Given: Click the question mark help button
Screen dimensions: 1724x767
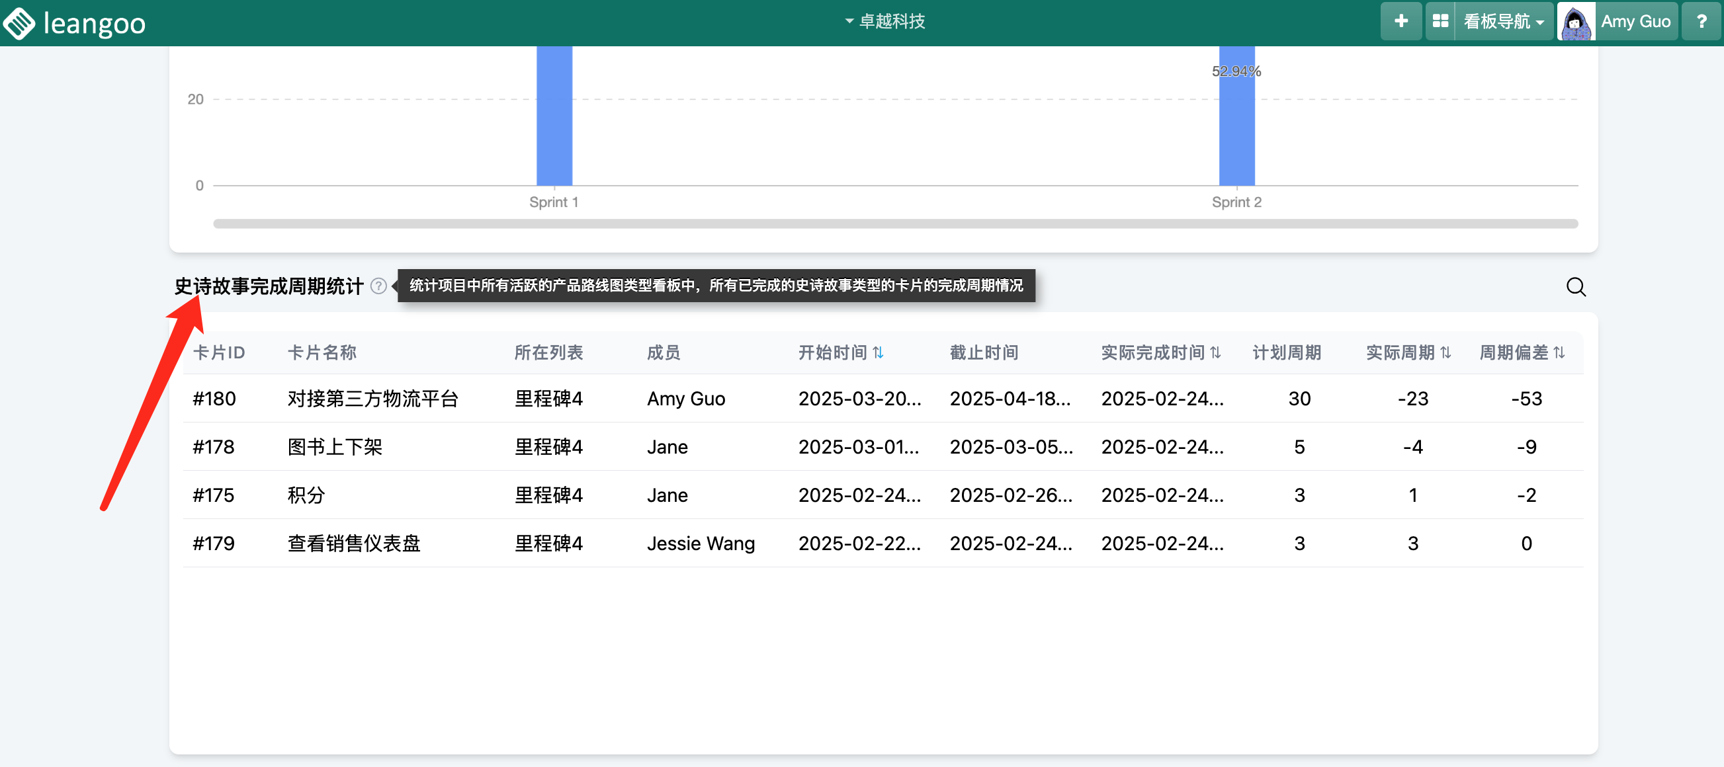Looking at the screenshot, I should pyautogui.click(x=1701, y=21).
